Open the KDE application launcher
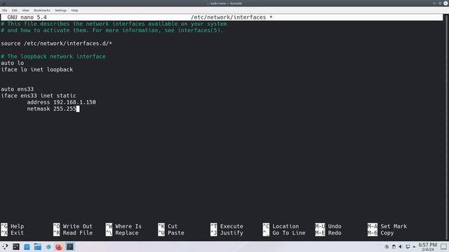This screenshot has width=449, height=252. (5, 247)
